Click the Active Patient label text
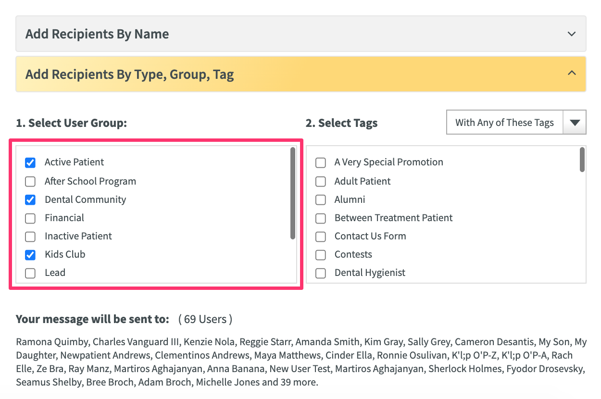 pos(75,162)
